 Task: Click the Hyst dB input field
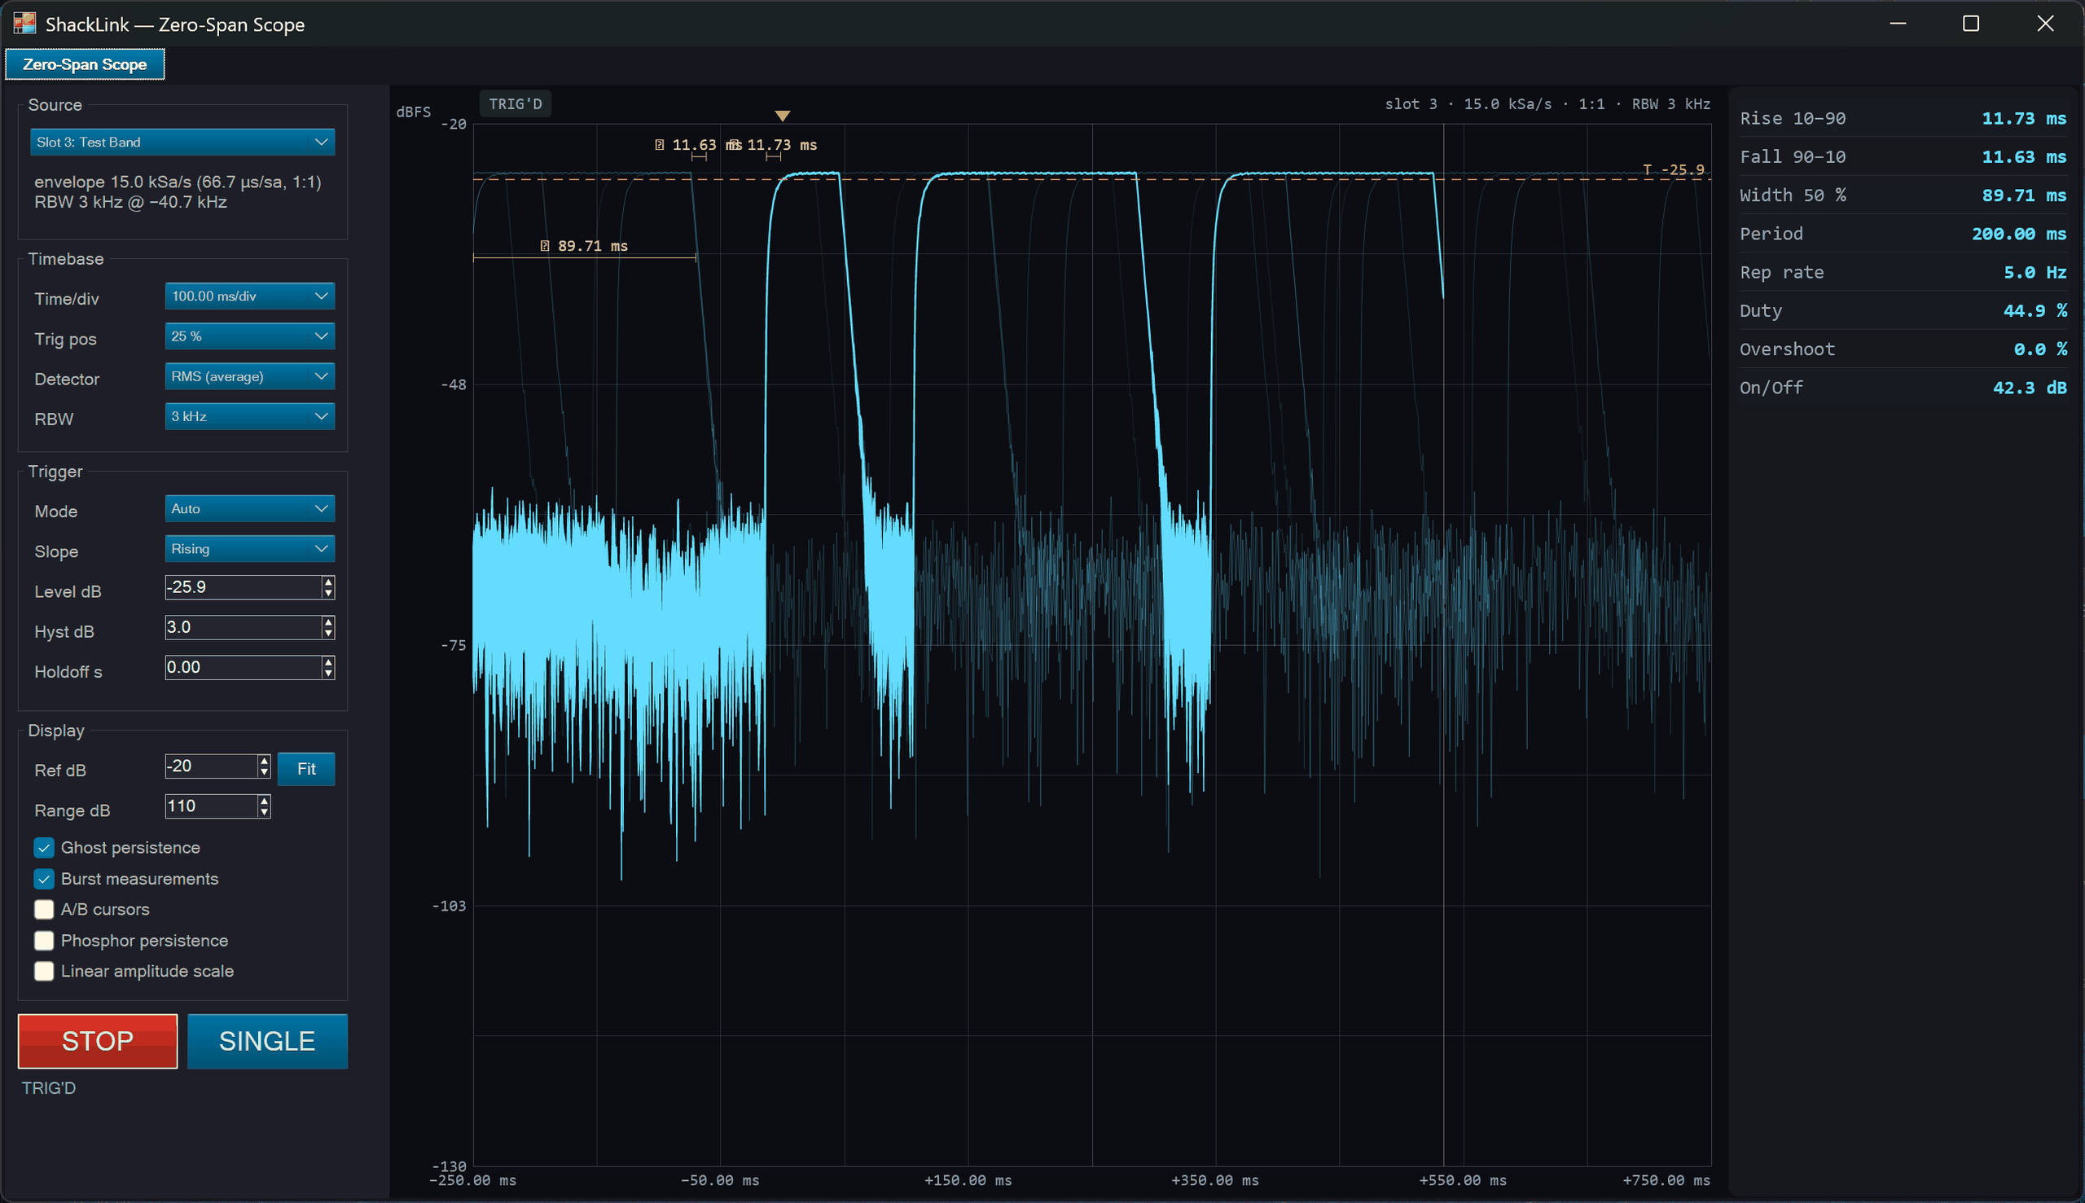[x=243, y=628]
